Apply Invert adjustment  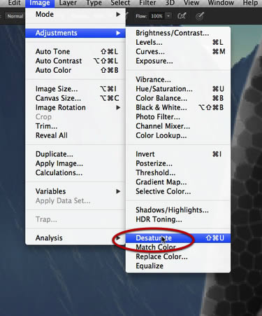click(x=178, y=154)
